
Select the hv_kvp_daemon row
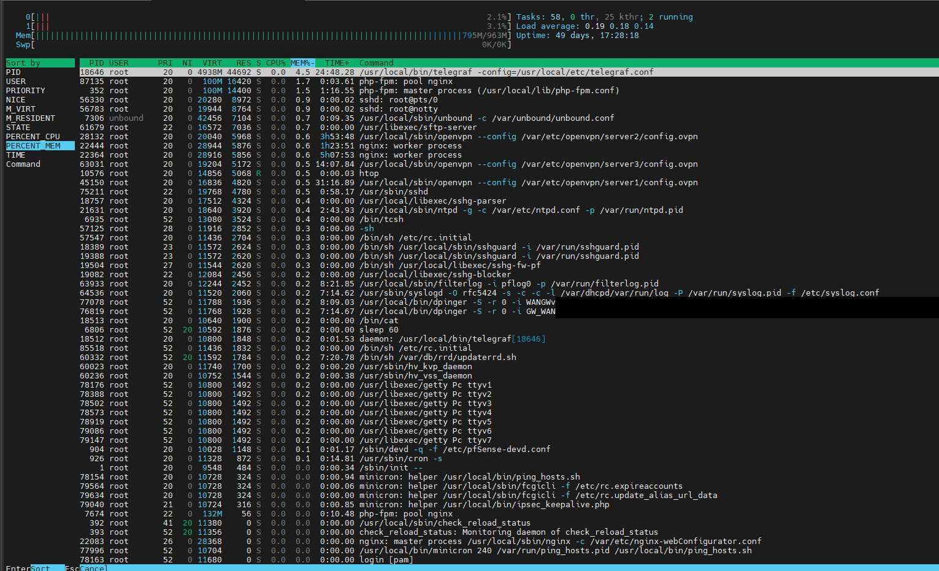click(x=509, y=367)
